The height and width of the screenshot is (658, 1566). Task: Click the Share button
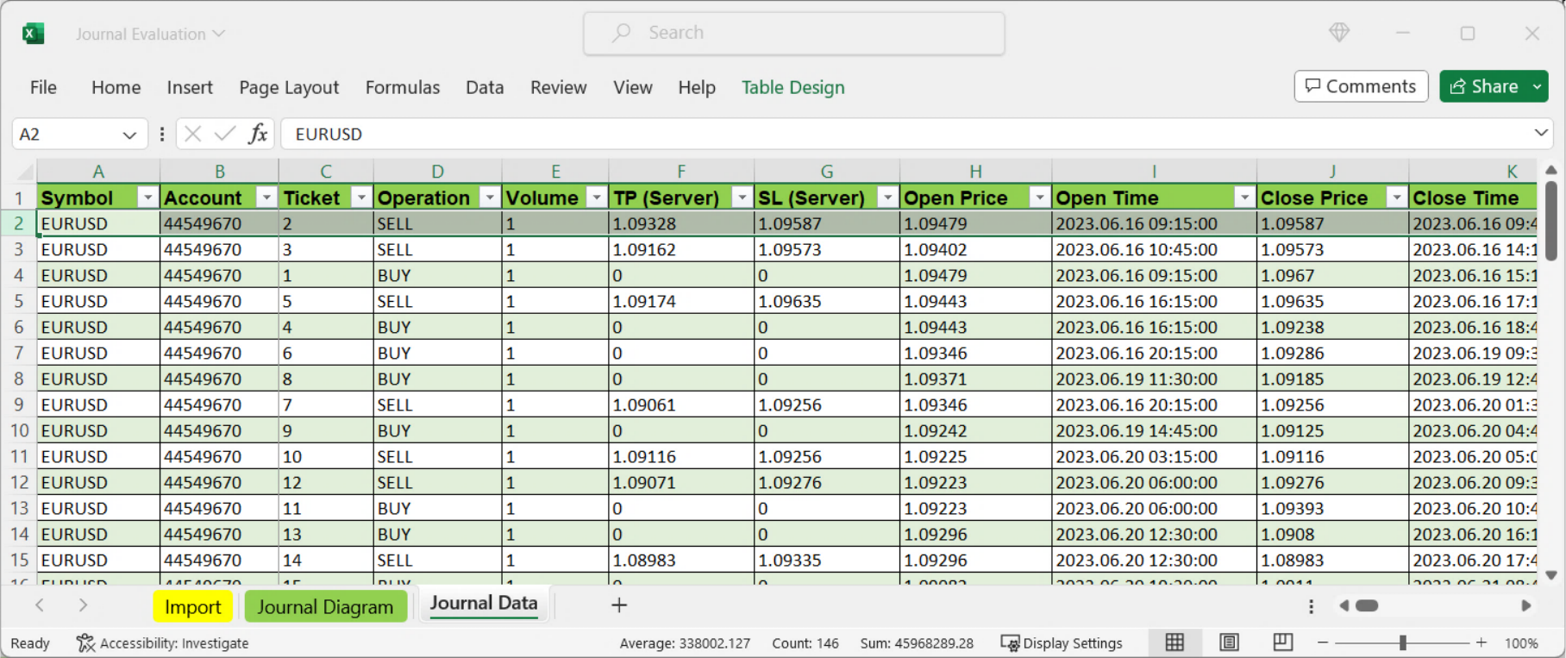(1484, 86)
